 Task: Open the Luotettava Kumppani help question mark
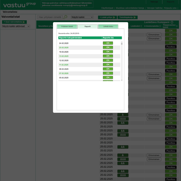pyautogui.click(x=172, y=22)
